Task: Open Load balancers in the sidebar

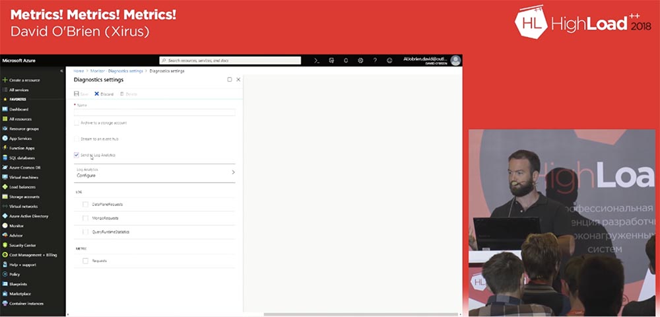Action: pyautogui.click(x=22, y=187)
